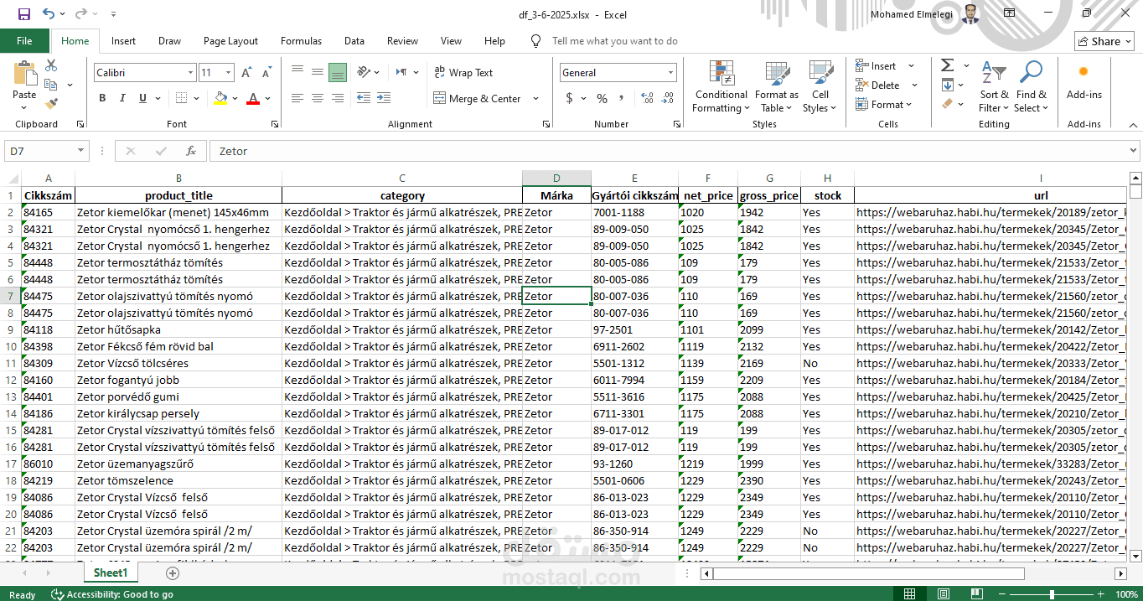Switch to the Insert tab
The height and width of the screenshot is (601, 1143).
click(x=123, y=41)
